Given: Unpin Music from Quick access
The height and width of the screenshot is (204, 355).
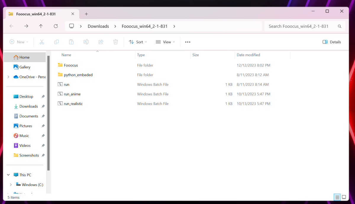Looking at the screenshot, I should [x=43, y=136].
